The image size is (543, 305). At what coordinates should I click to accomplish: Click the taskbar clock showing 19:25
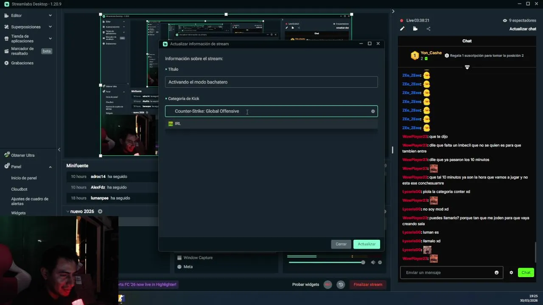click(x=533, y=296)
